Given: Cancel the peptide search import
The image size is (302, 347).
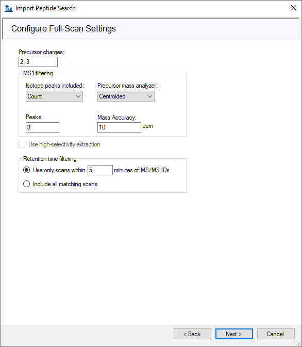Looking at the screenshot, I should click(x=276, y=334).
